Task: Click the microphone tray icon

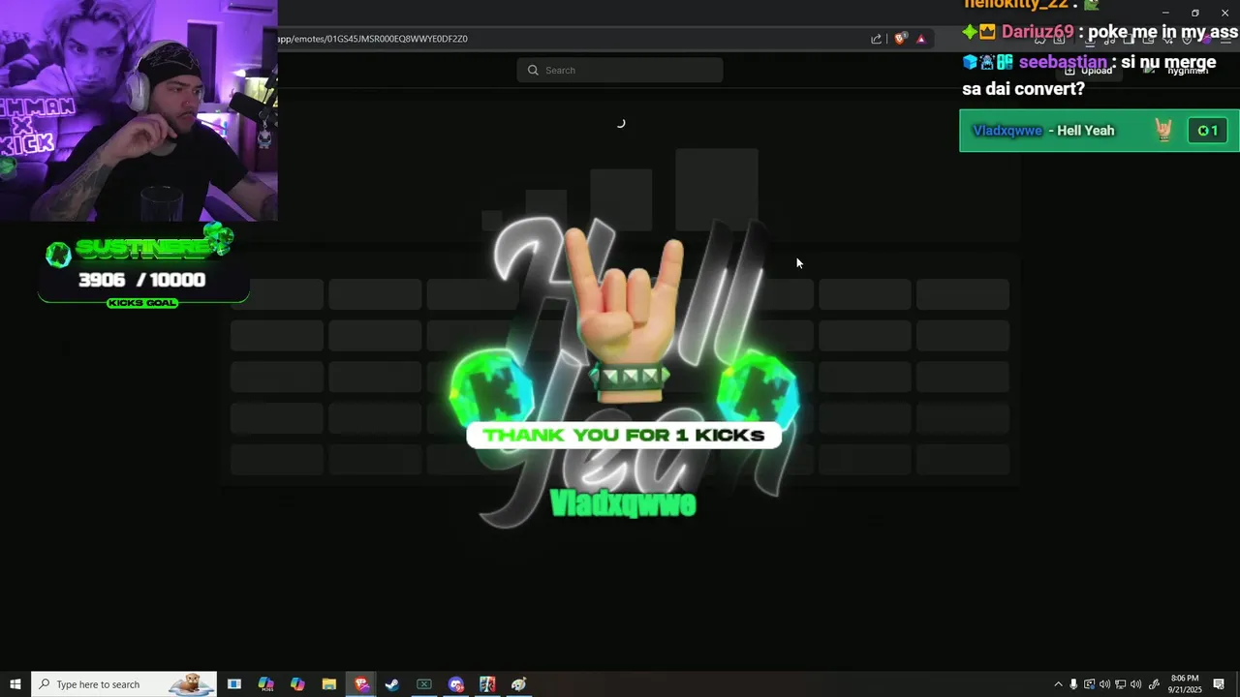Action: coord(1073,684)
